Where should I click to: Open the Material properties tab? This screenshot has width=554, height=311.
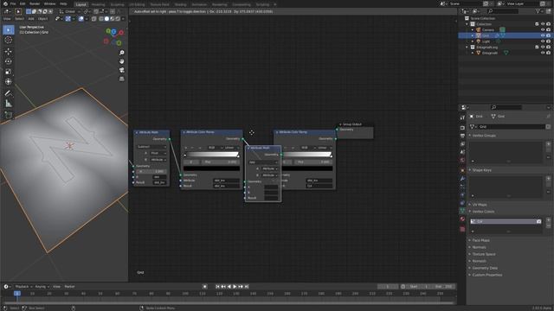coord(462,219)
